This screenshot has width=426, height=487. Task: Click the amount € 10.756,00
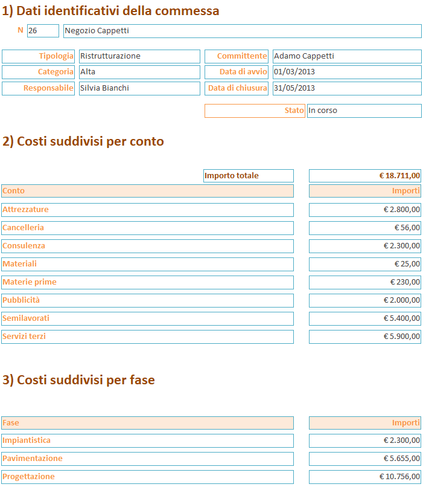365,477
